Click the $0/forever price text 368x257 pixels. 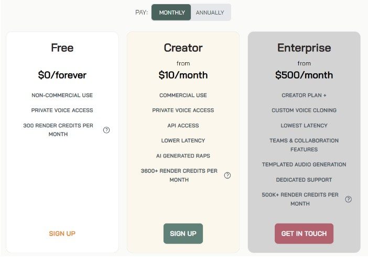pos(62,75)
